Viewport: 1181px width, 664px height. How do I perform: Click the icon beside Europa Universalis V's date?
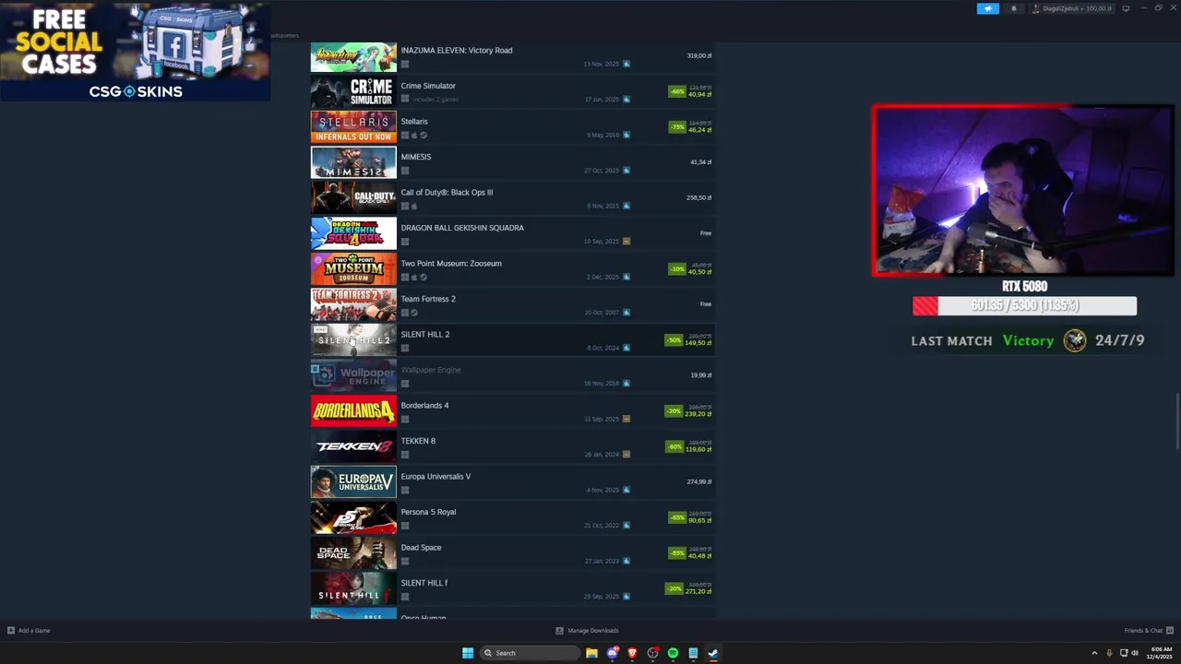pyautogui.click(x=626, y=490)
